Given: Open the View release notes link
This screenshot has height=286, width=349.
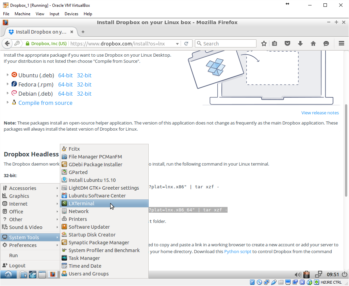Looking at the screenshot, I should click(x=320, y=113).
